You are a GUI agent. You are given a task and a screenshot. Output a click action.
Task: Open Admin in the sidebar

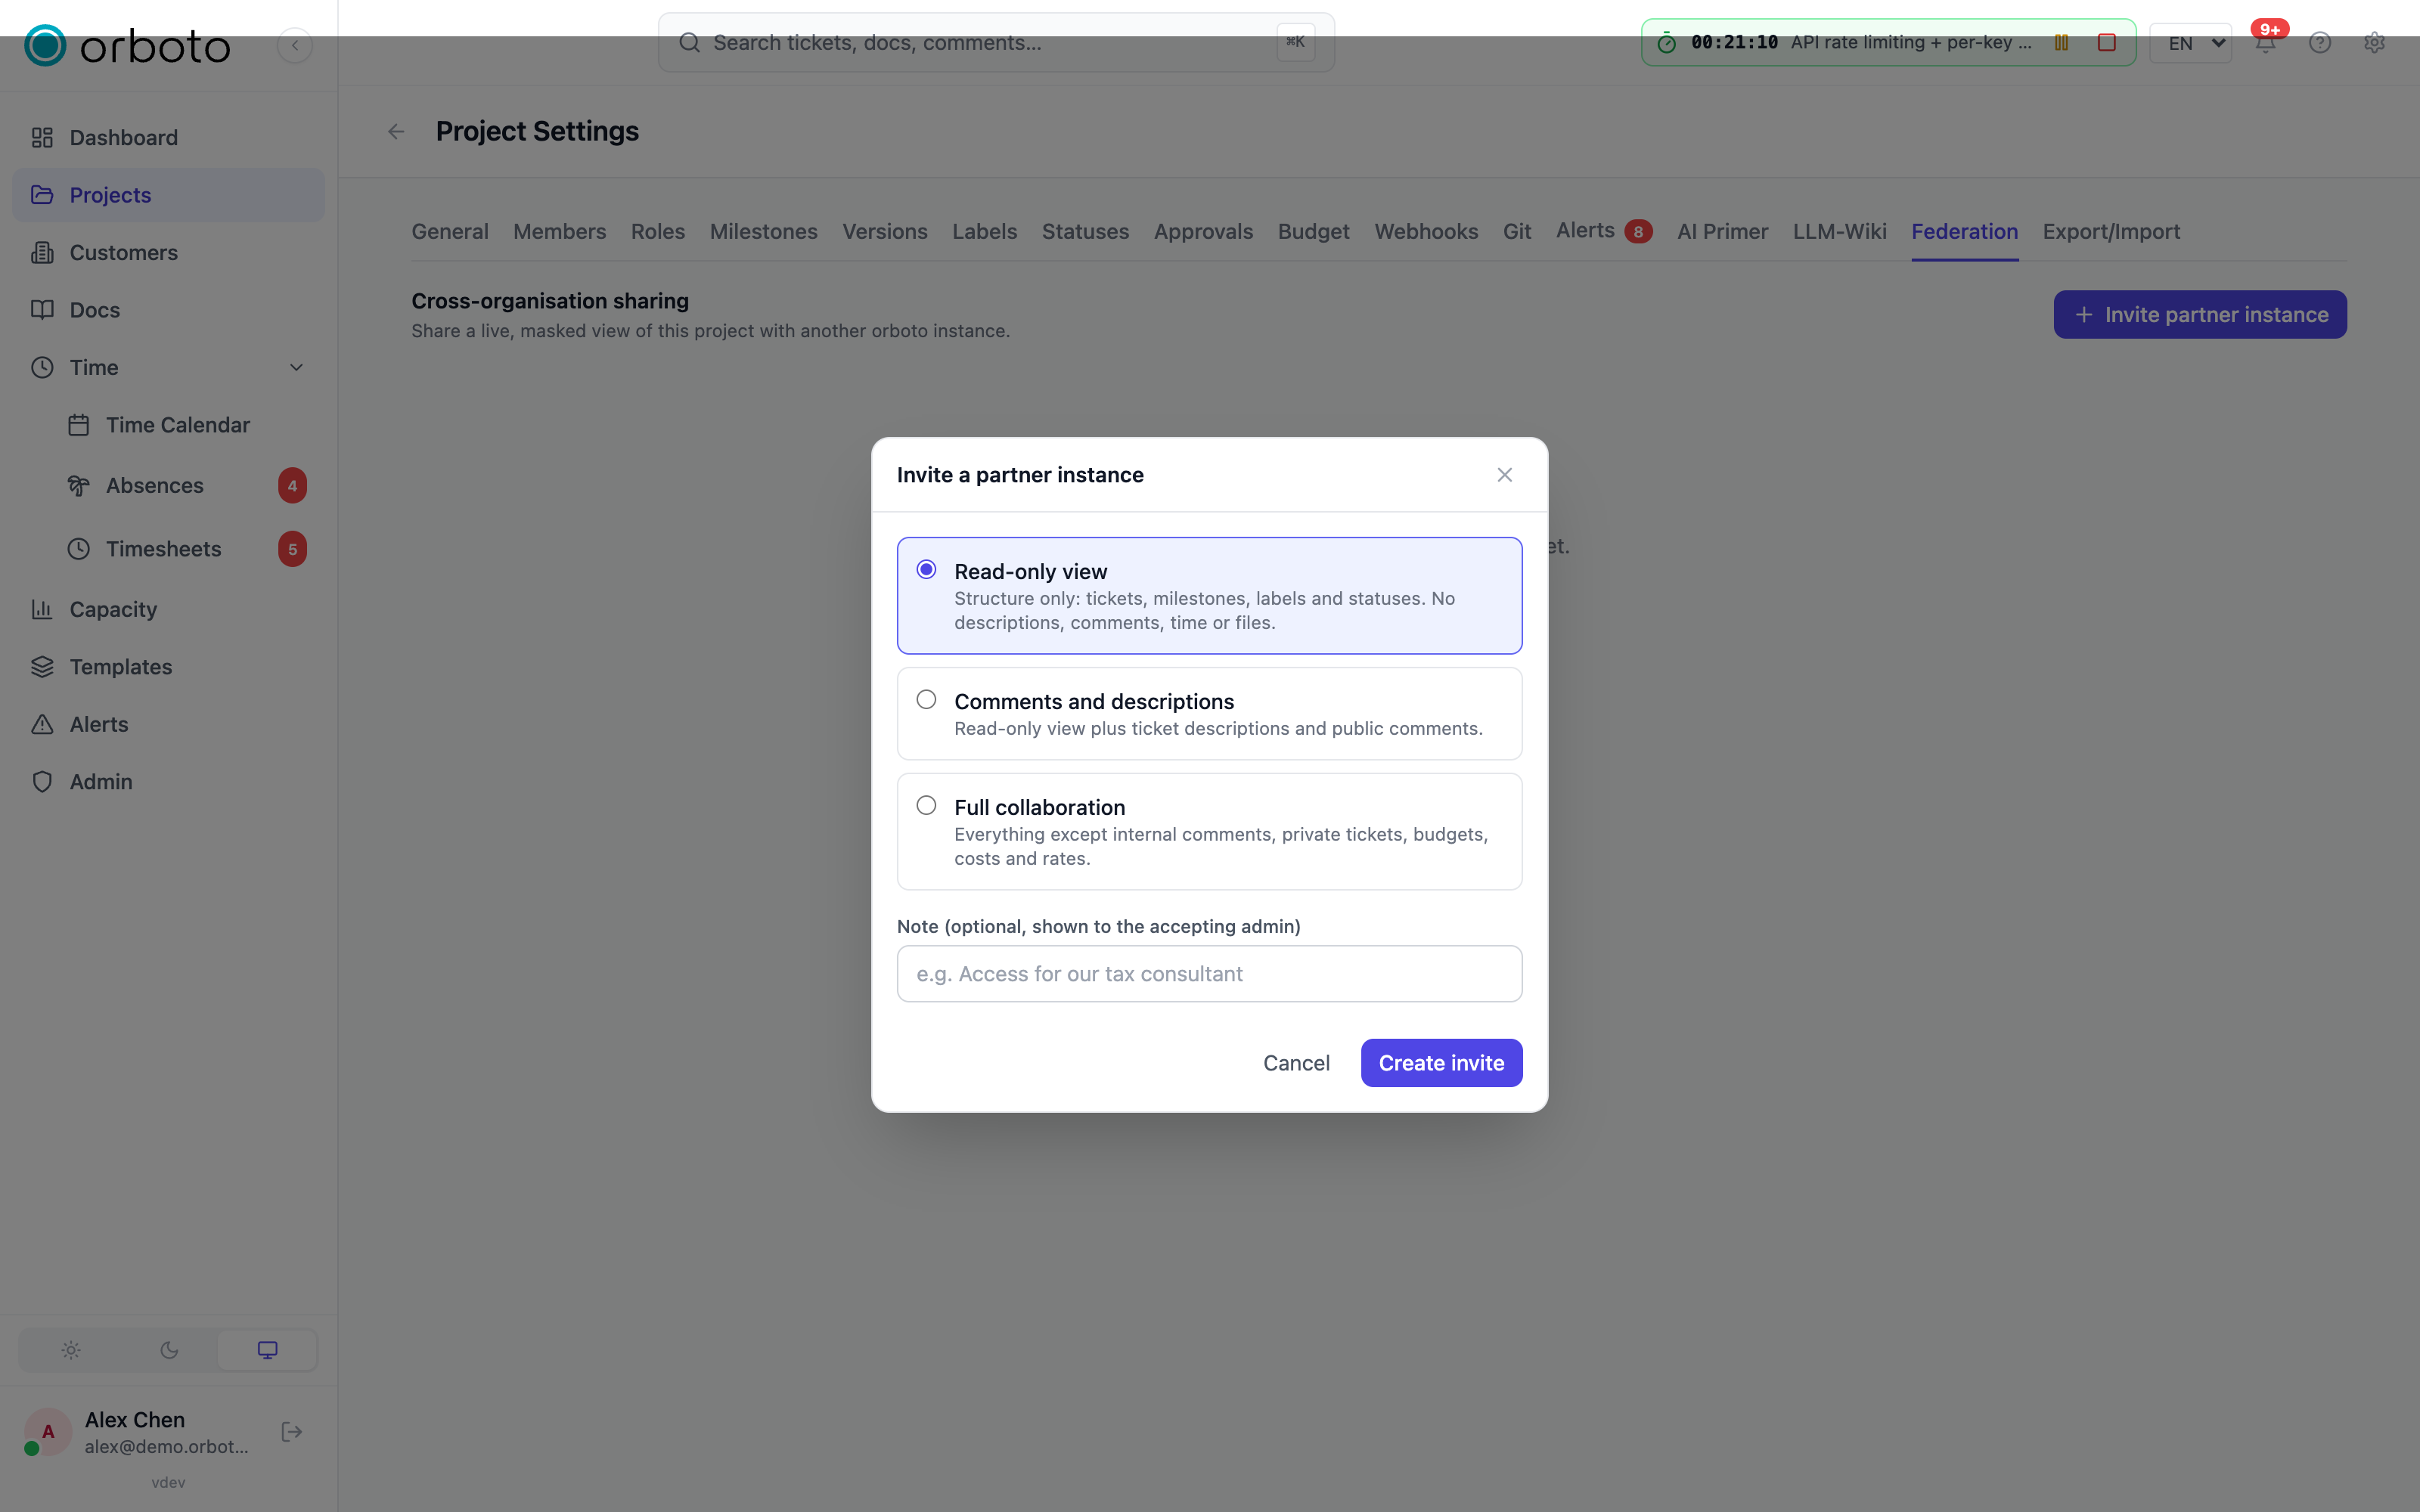(168, 782)
